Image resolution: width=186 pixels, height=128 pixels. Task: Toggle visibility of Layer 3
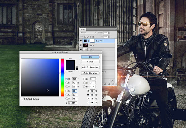[81, 45]
